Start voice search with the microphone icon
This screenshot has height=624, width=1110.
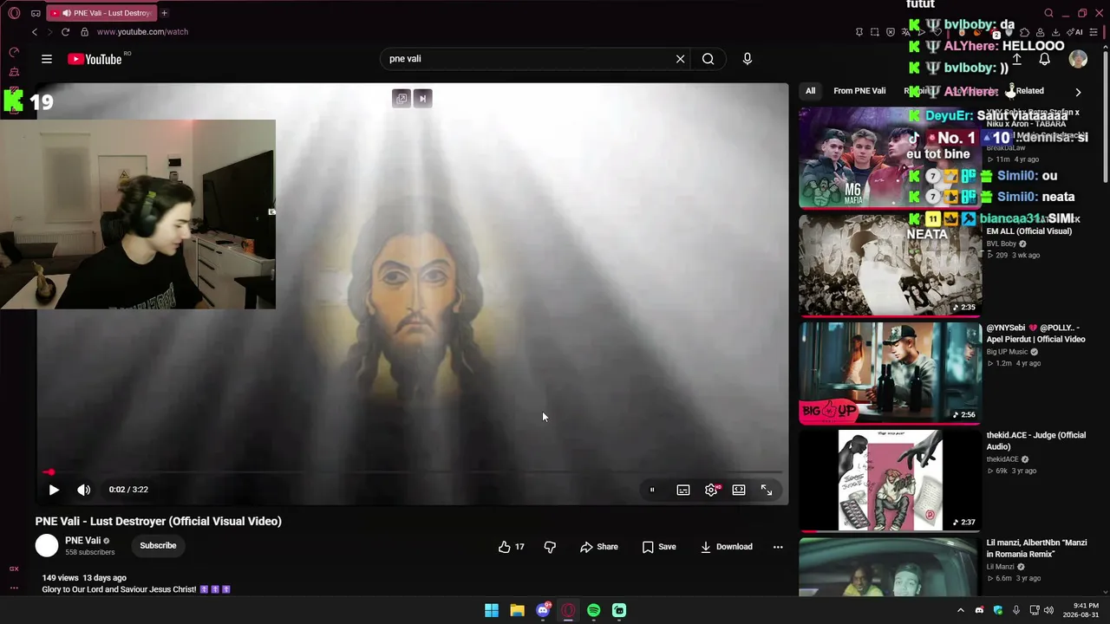coord(748,59)
